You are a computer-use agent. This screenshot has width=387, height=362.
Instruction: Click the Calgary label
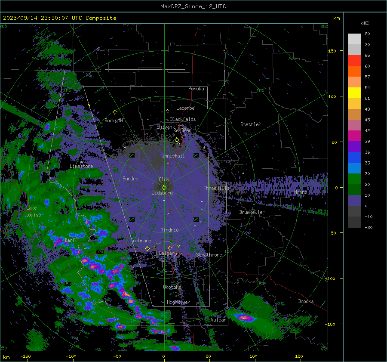(x=168, y=253)
